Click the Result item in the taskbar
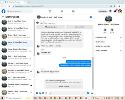The height and width of the screenshot is (100, 125). click(x=95, y=98)
